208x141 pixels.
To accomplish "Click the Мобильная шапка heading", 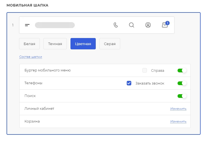I will pos(28,5).
